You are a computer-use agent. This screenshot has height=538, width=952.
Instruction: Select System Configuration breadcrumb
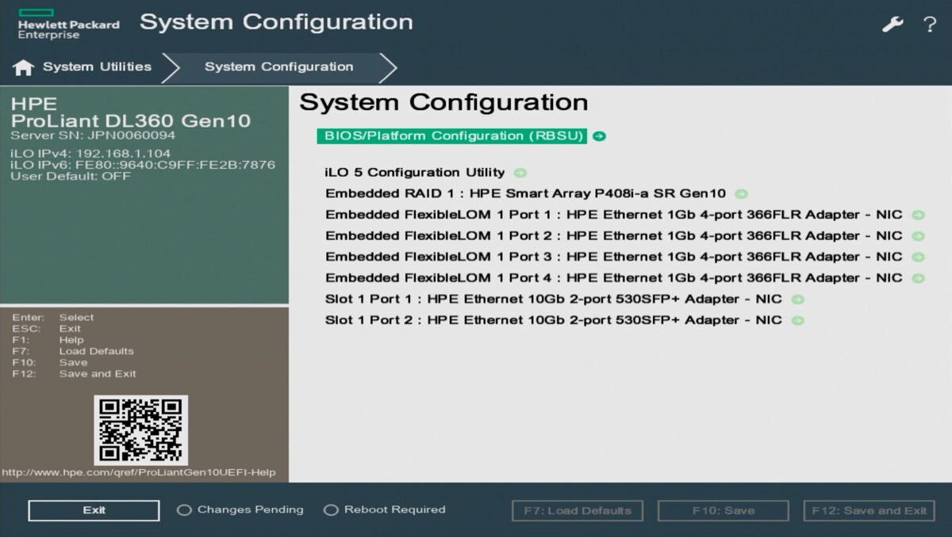tap(278, 67)
